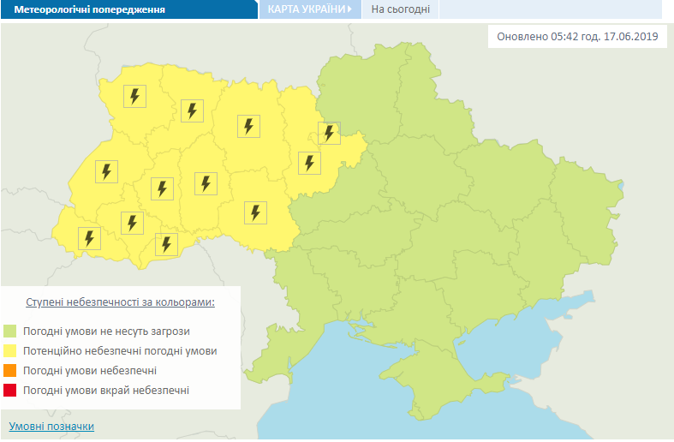Switch to the На сьогодні tab
Image resolution: width=674 pixels, height=442 pixels.
[x=400, y=9]
